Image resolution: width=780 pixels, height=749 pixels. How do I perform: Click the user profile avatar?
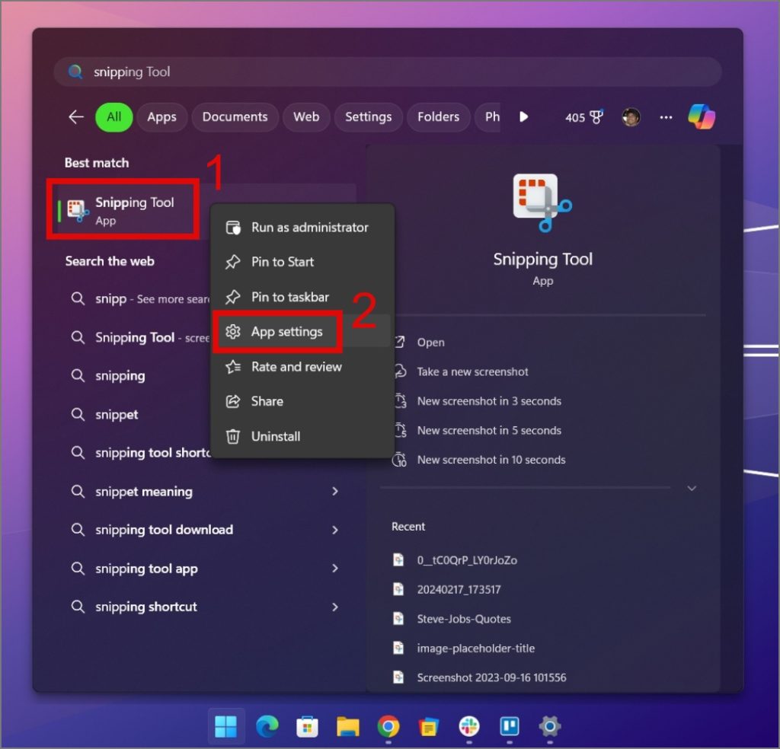pos(631,117)
